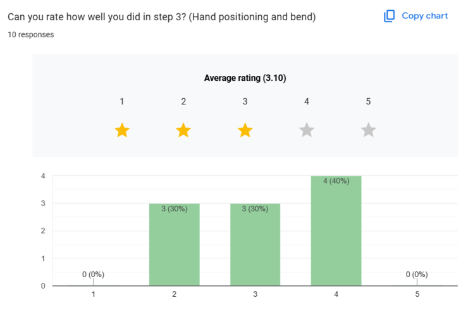
Task: Click the 4 (40%) bar label
Action: click(x=336, y=182)
